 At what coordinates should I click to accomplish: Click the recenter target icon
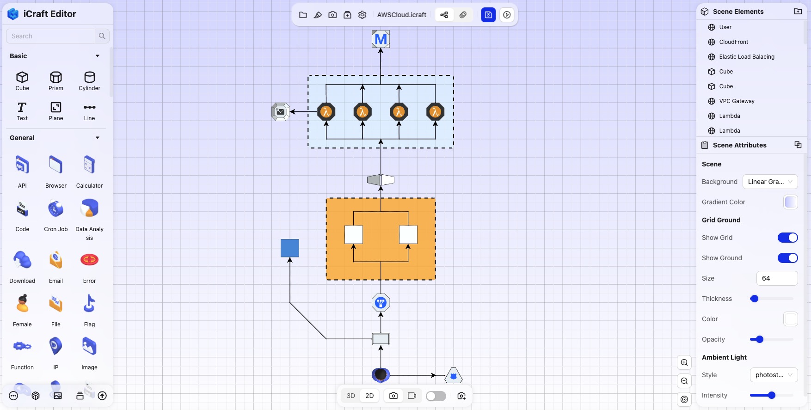click(x=684, y=399)
